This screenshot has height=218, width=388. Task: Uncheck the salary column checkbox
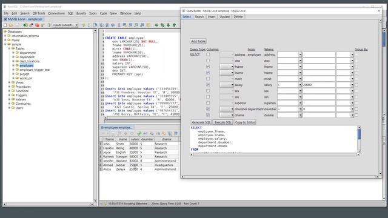pos(208,85)
